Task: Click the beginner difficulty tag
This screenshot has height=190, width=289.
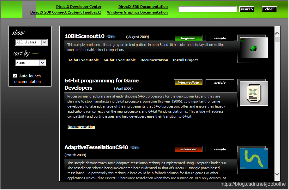Action: 188,38
